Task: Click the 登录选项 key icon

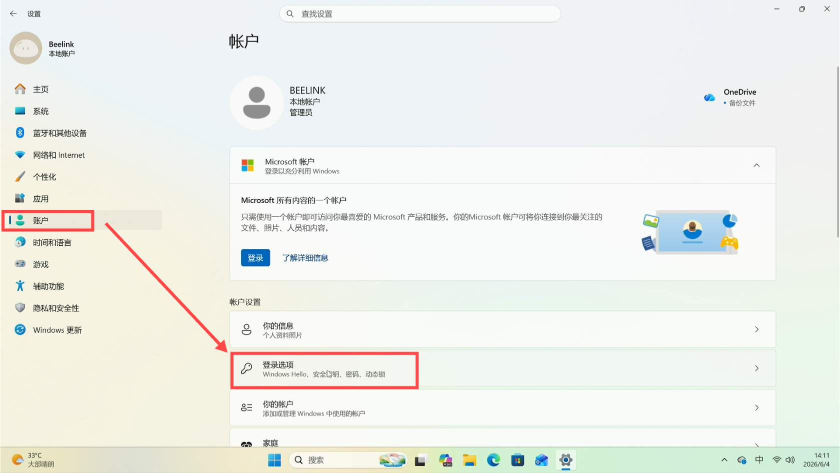Action: click(x=246, y=368)
